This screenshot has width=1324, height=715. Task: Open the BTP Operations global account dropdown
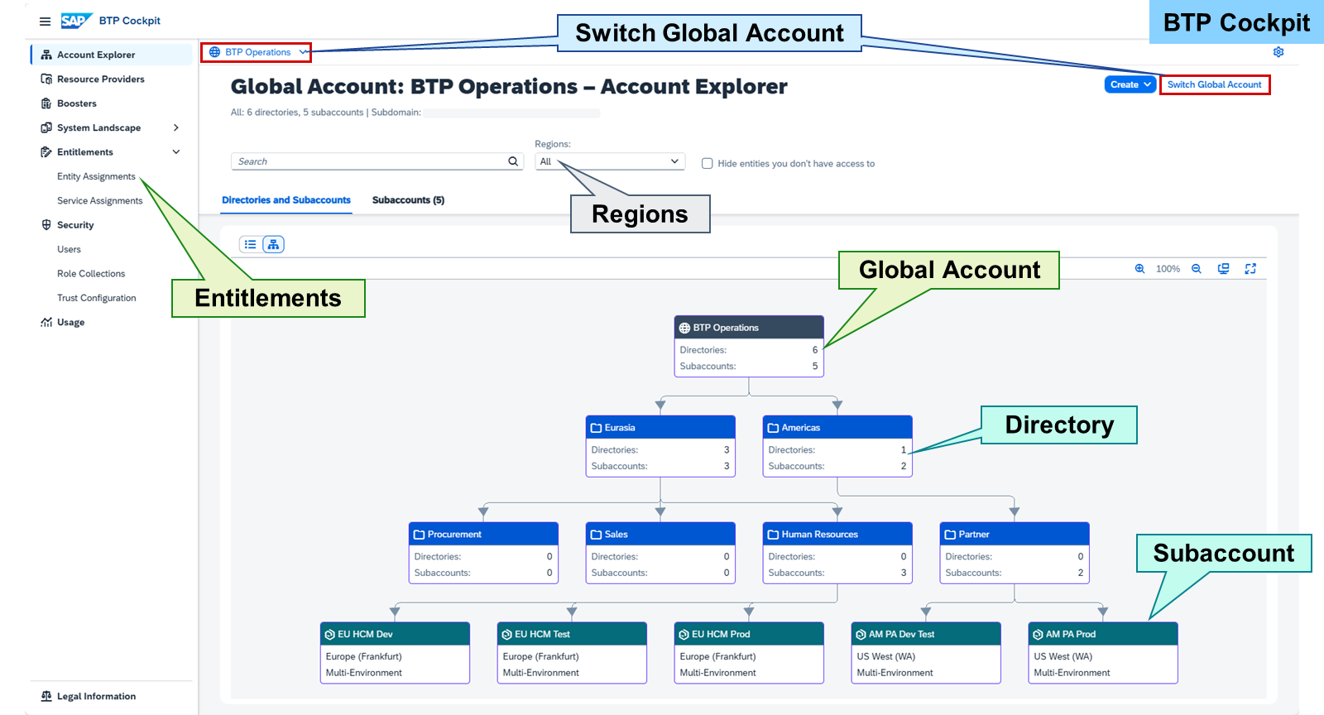pyautogui.click(x=257, y=52)
